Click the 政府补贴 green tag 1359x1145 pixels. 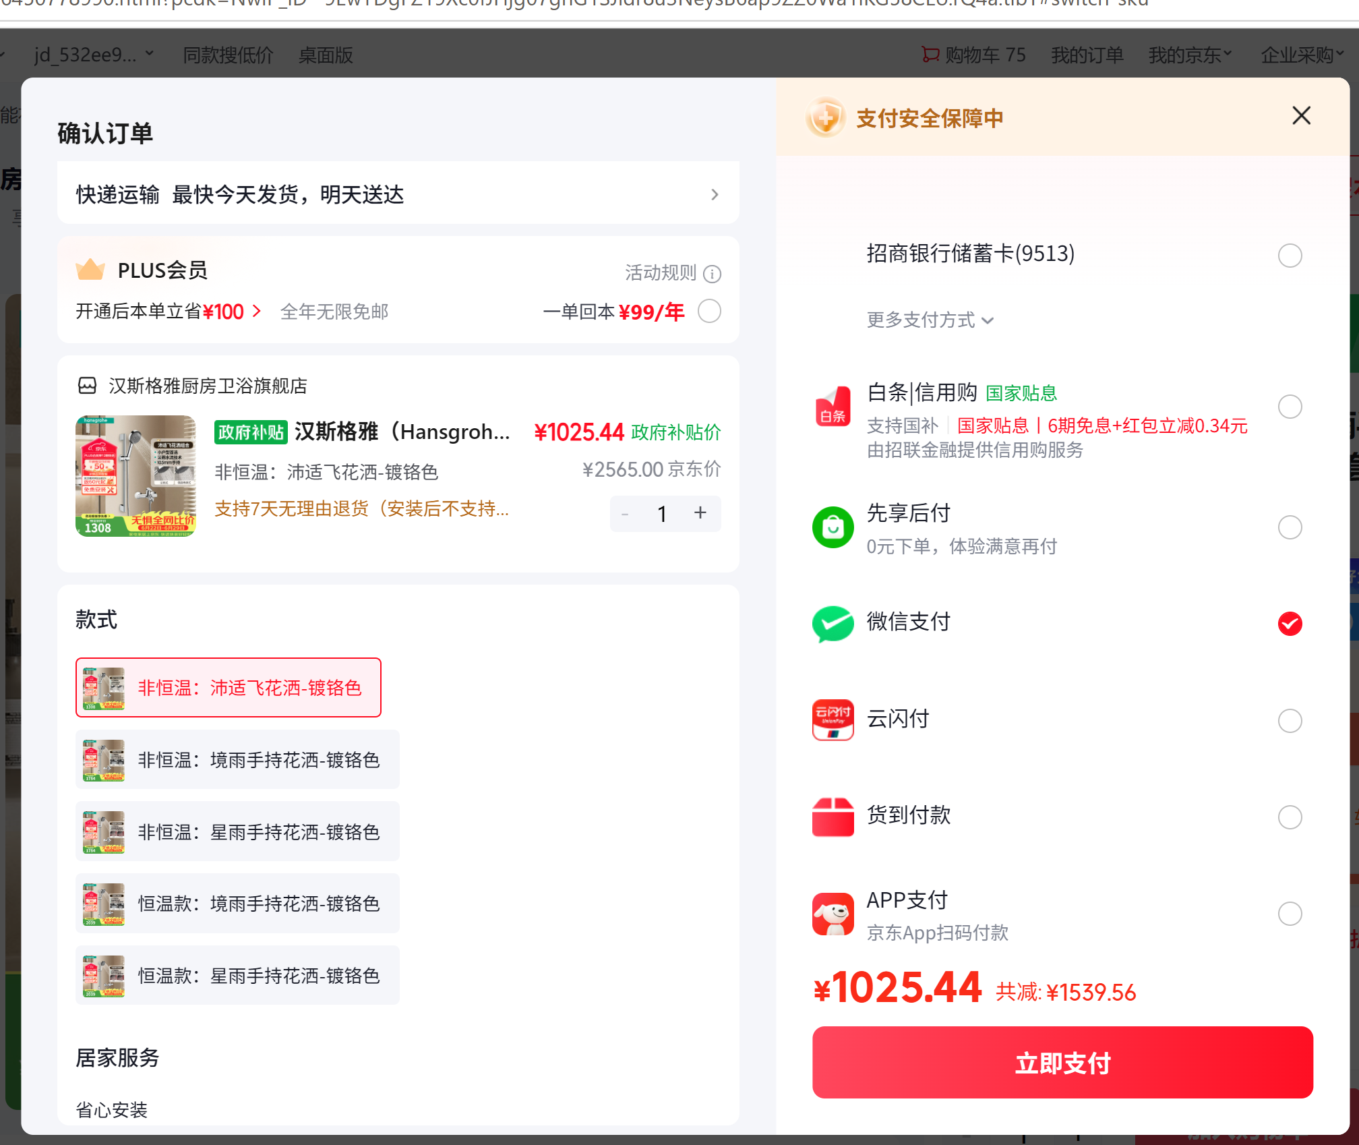tap(251, 432)
